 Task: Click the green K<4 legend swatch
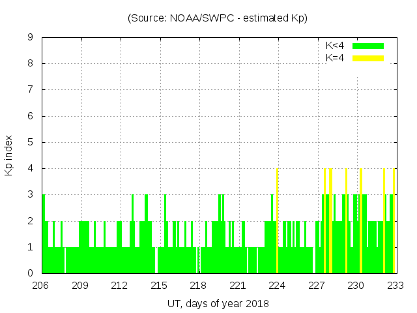coord(368,46)
